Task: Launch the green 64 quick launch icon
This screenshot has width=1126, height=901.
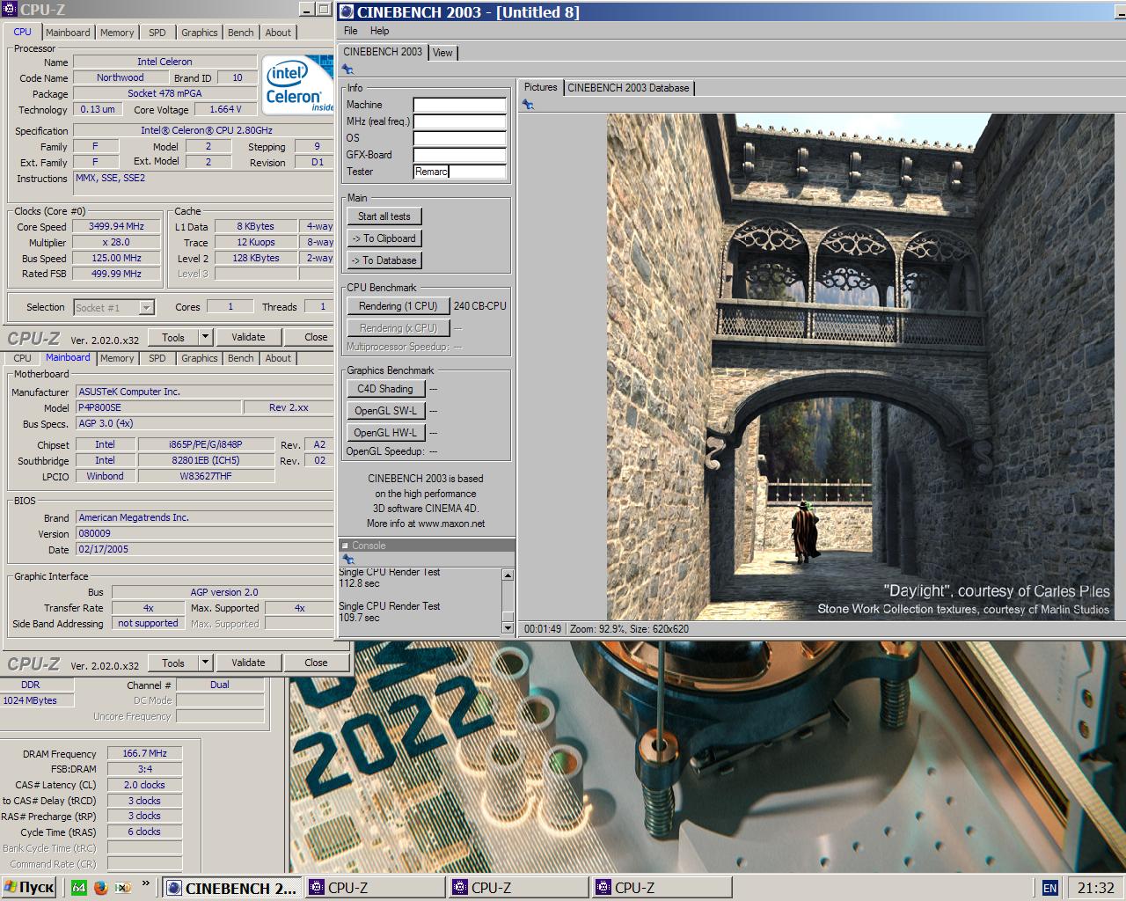Action: pyautogui.click(x=78, y=888)
